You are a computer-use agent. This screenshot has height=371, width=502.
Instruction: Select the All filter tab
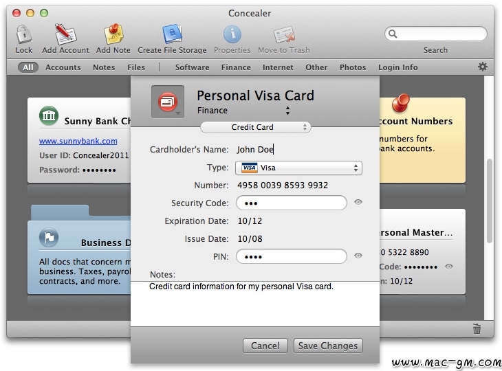pos(28,67)
